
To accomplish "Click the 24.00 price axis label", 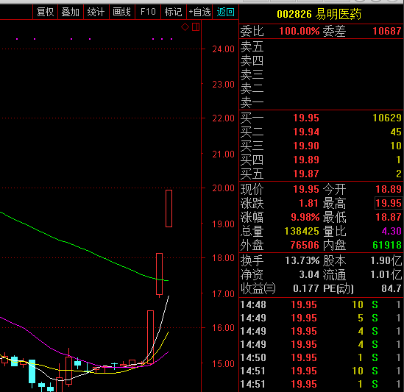I will click(x=223, y=49).
